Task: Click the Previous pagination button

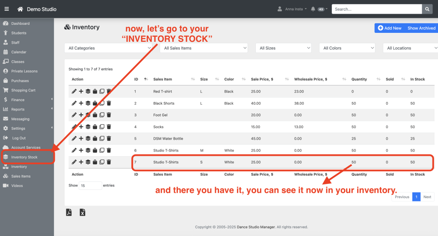Action: [x=402, y=197]
